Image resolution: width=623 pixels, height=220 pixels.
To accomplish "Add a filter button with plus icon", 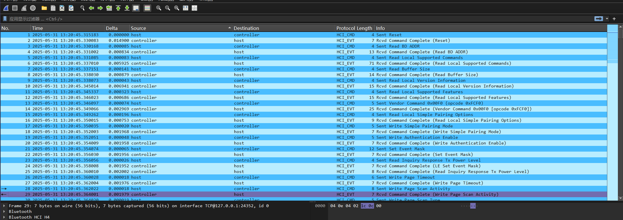I will tap(614, 19).
